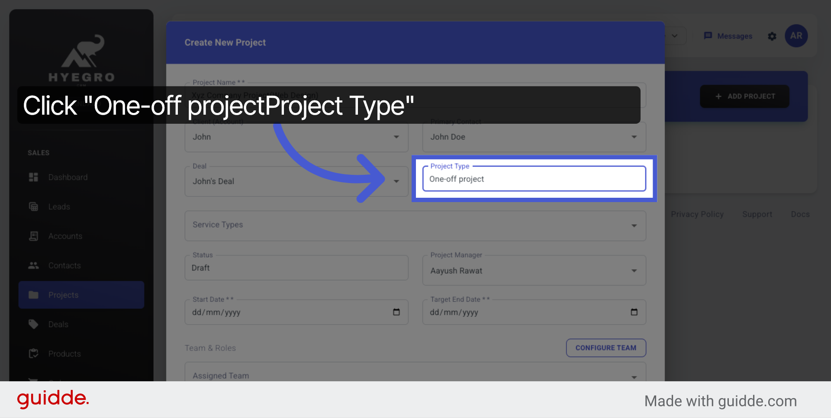Open Messages from the top bar
The width and height of the screenshot is (831, 418).
pyautogui.click(x=728, y=36)
